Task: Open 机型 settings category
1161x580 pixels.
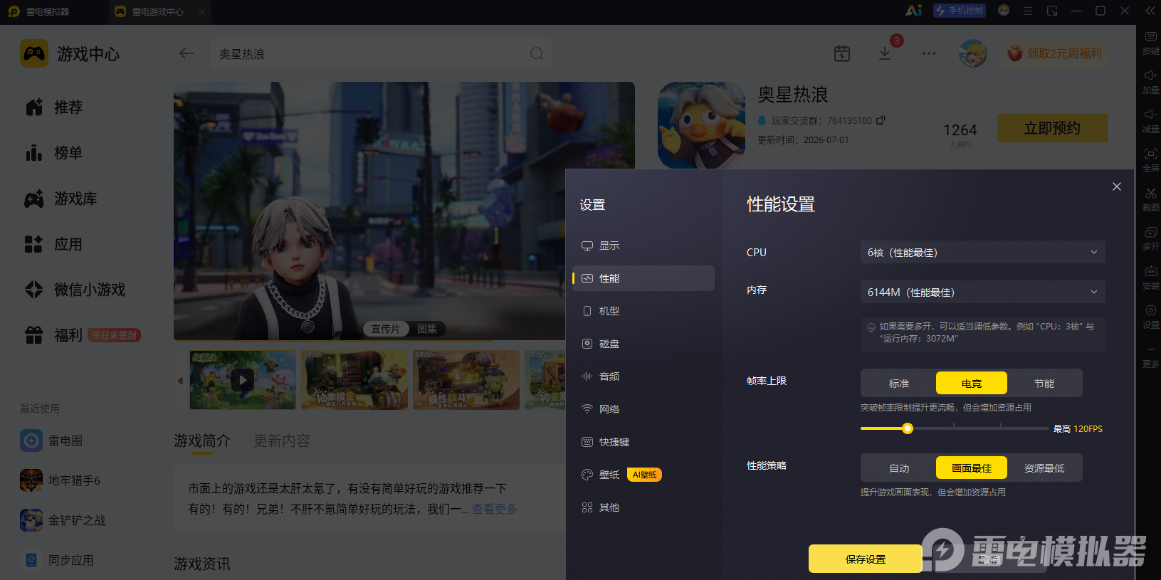Action: (643, 311)
